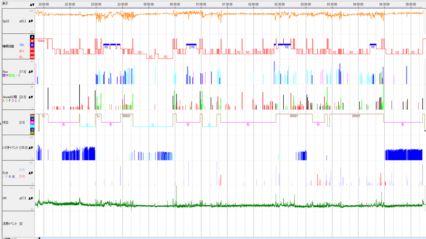
Task: Click the SpO2 channel up arrow
Action: click(x=30, y=21)
